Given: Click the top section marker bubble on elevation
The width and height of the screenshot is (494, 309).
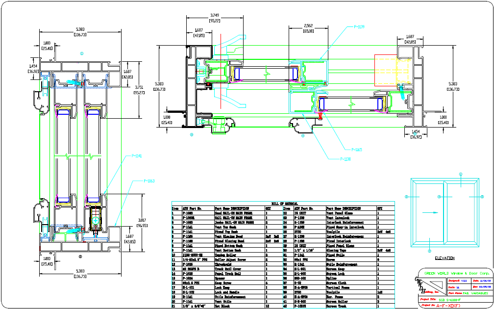Looking at the screenshot, I should 461,174.
